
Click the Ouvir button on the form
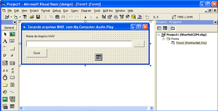(x=37, y=53)
